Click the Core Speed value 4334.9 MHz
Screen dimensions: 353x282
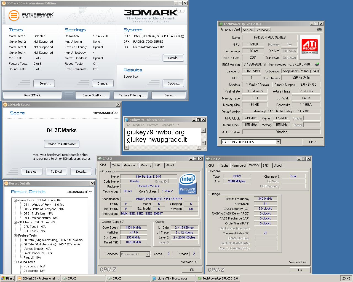tap(133, 227)
